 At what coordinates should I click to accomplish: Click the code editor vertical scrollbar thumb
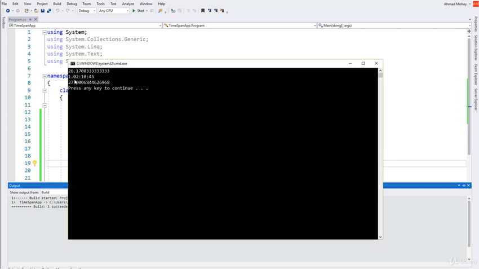pos(469,96)
